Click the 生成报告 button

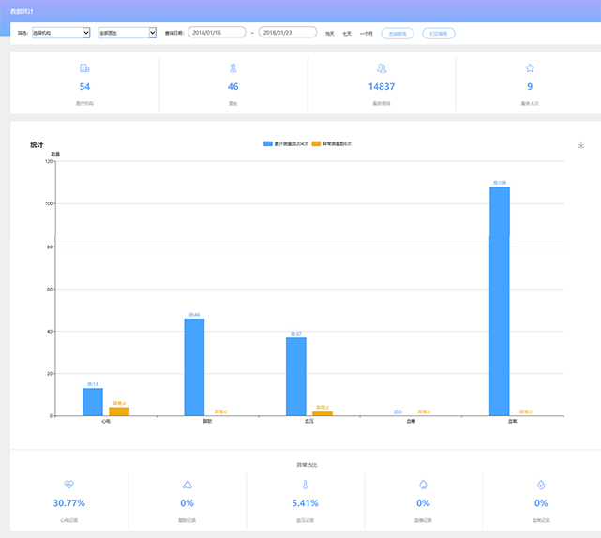pos(398,33)
